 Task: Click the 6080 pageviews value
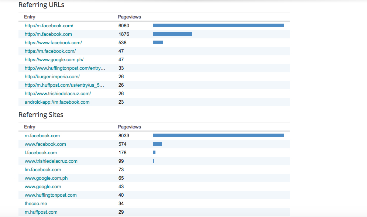(x=124, y=26)
